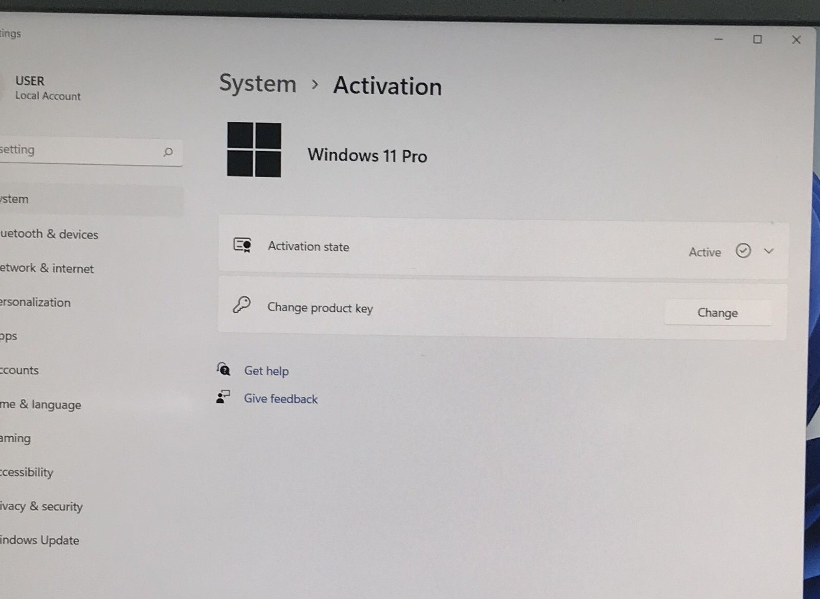Screen dimensions: 820x599
Task: Click the Activation page title
Action: click(387, 85)
